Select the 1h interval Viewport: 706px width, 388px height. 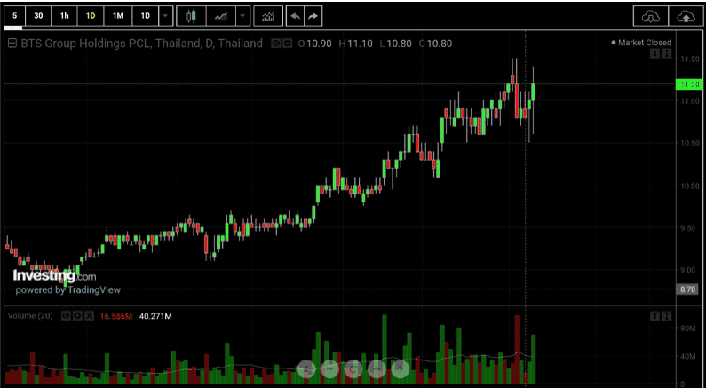pyautogui.click(x=65, y=16)
